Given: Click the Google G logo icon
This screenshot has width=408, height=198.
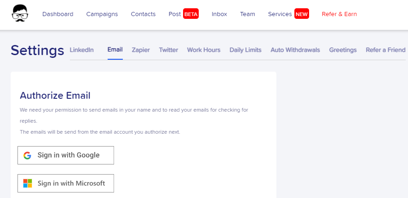Looking at the screenshot, I should (x=27, y=155).
